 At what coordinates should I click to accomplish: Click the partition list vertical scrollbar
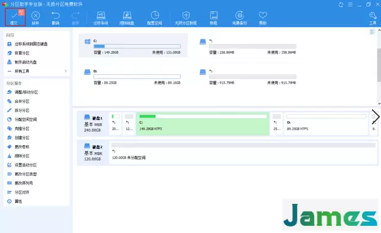(x=379, y=65)
